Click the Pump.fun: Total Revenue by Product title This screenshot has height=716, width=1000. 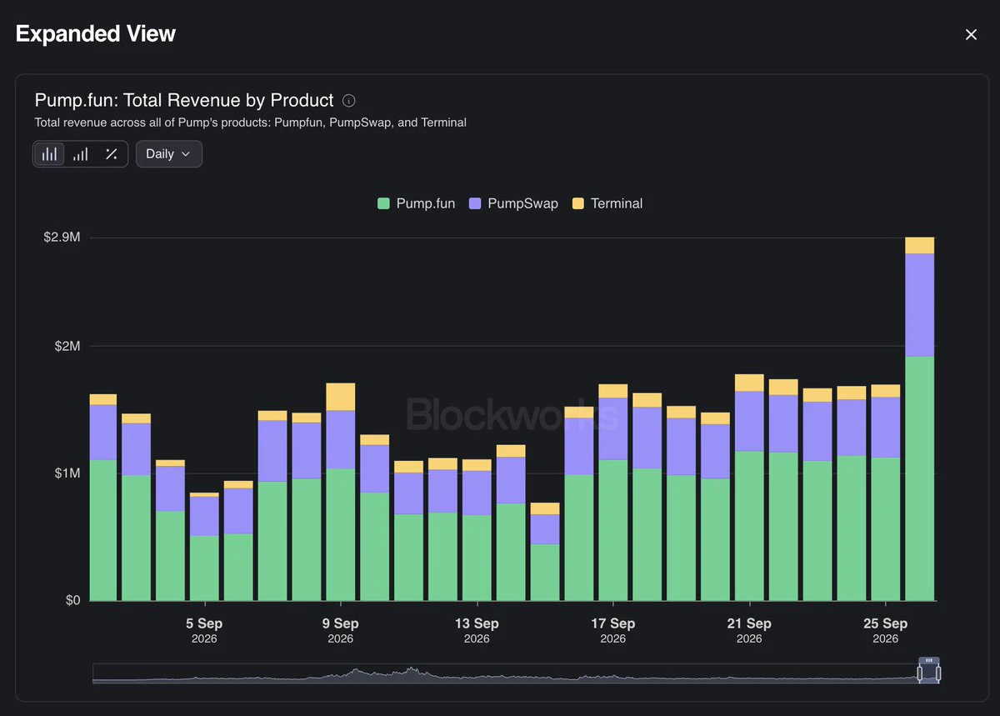point(184,100)
